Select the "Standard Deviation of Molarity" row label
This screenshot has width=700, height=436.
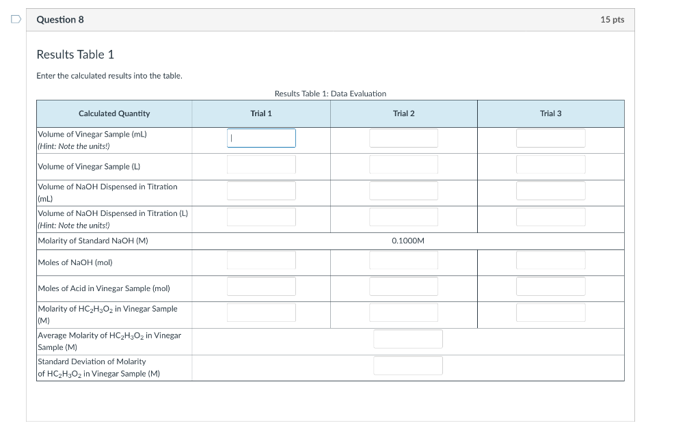coord(98,368)
